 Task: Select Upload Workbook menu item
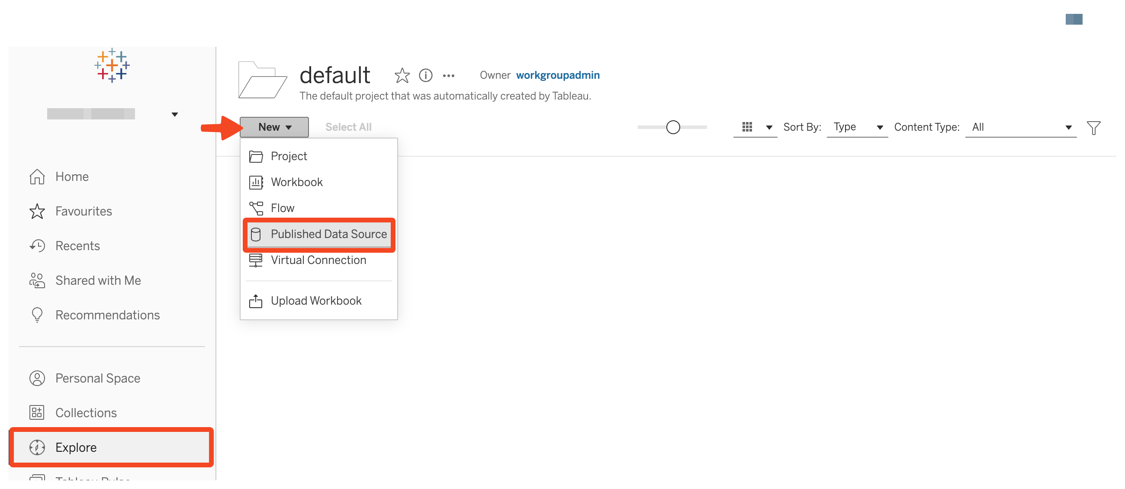pos(319,301)
